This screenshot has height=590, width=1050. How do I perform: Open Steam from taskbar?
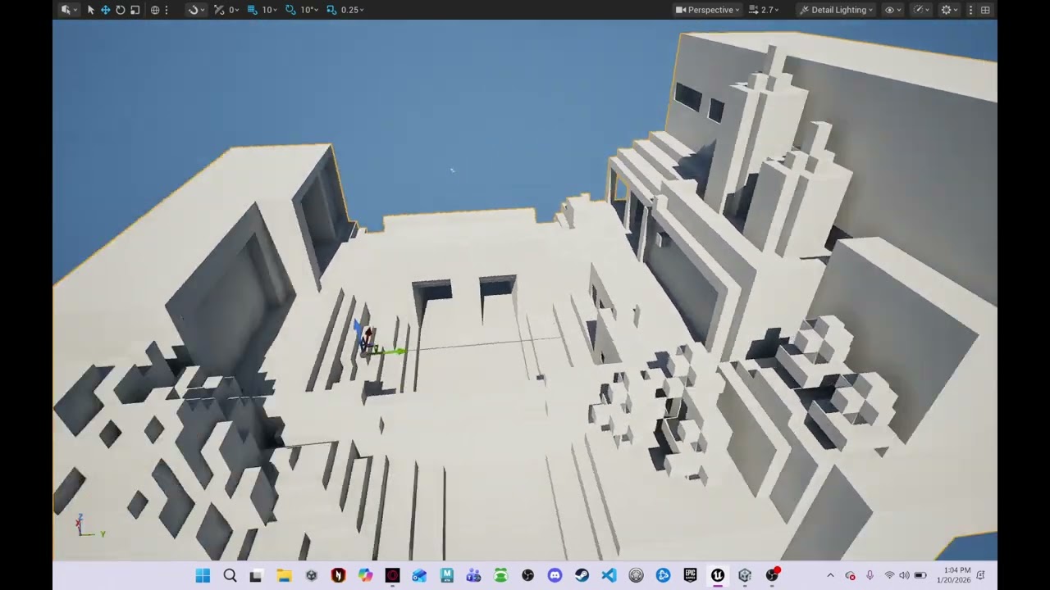point(582,576)
